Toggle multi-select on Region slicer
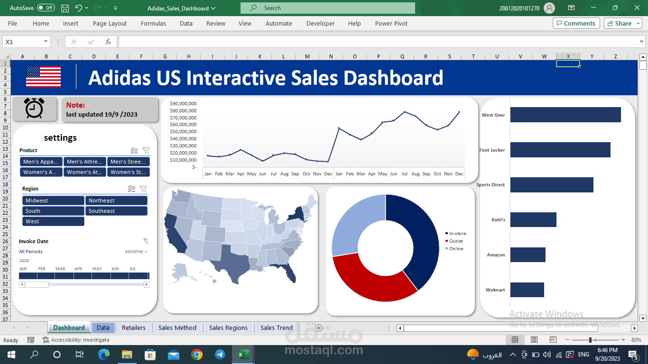The image size is (648, 364). [131, 189]
